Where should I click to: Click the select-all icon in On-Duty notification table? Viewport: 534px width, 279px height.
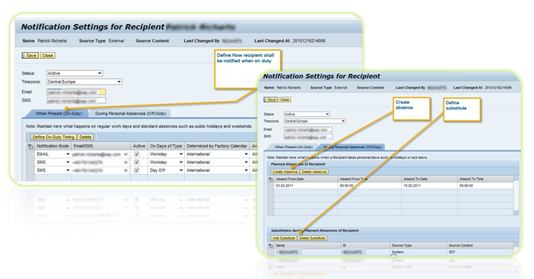coord(31,146)
